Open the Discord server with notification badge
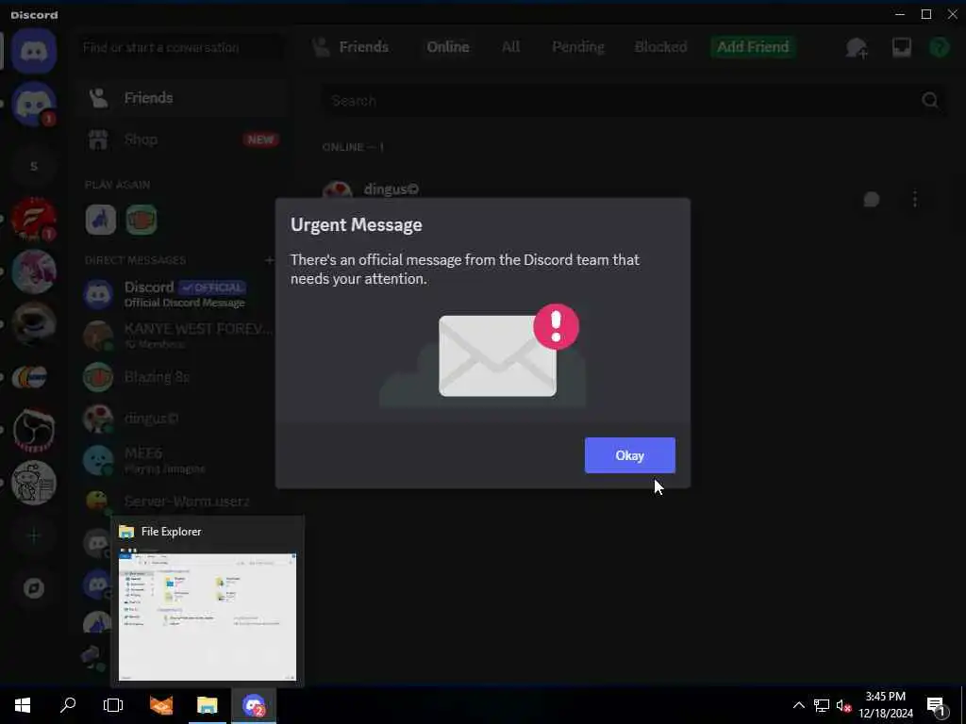966x724 pixels. click(34, 104)
